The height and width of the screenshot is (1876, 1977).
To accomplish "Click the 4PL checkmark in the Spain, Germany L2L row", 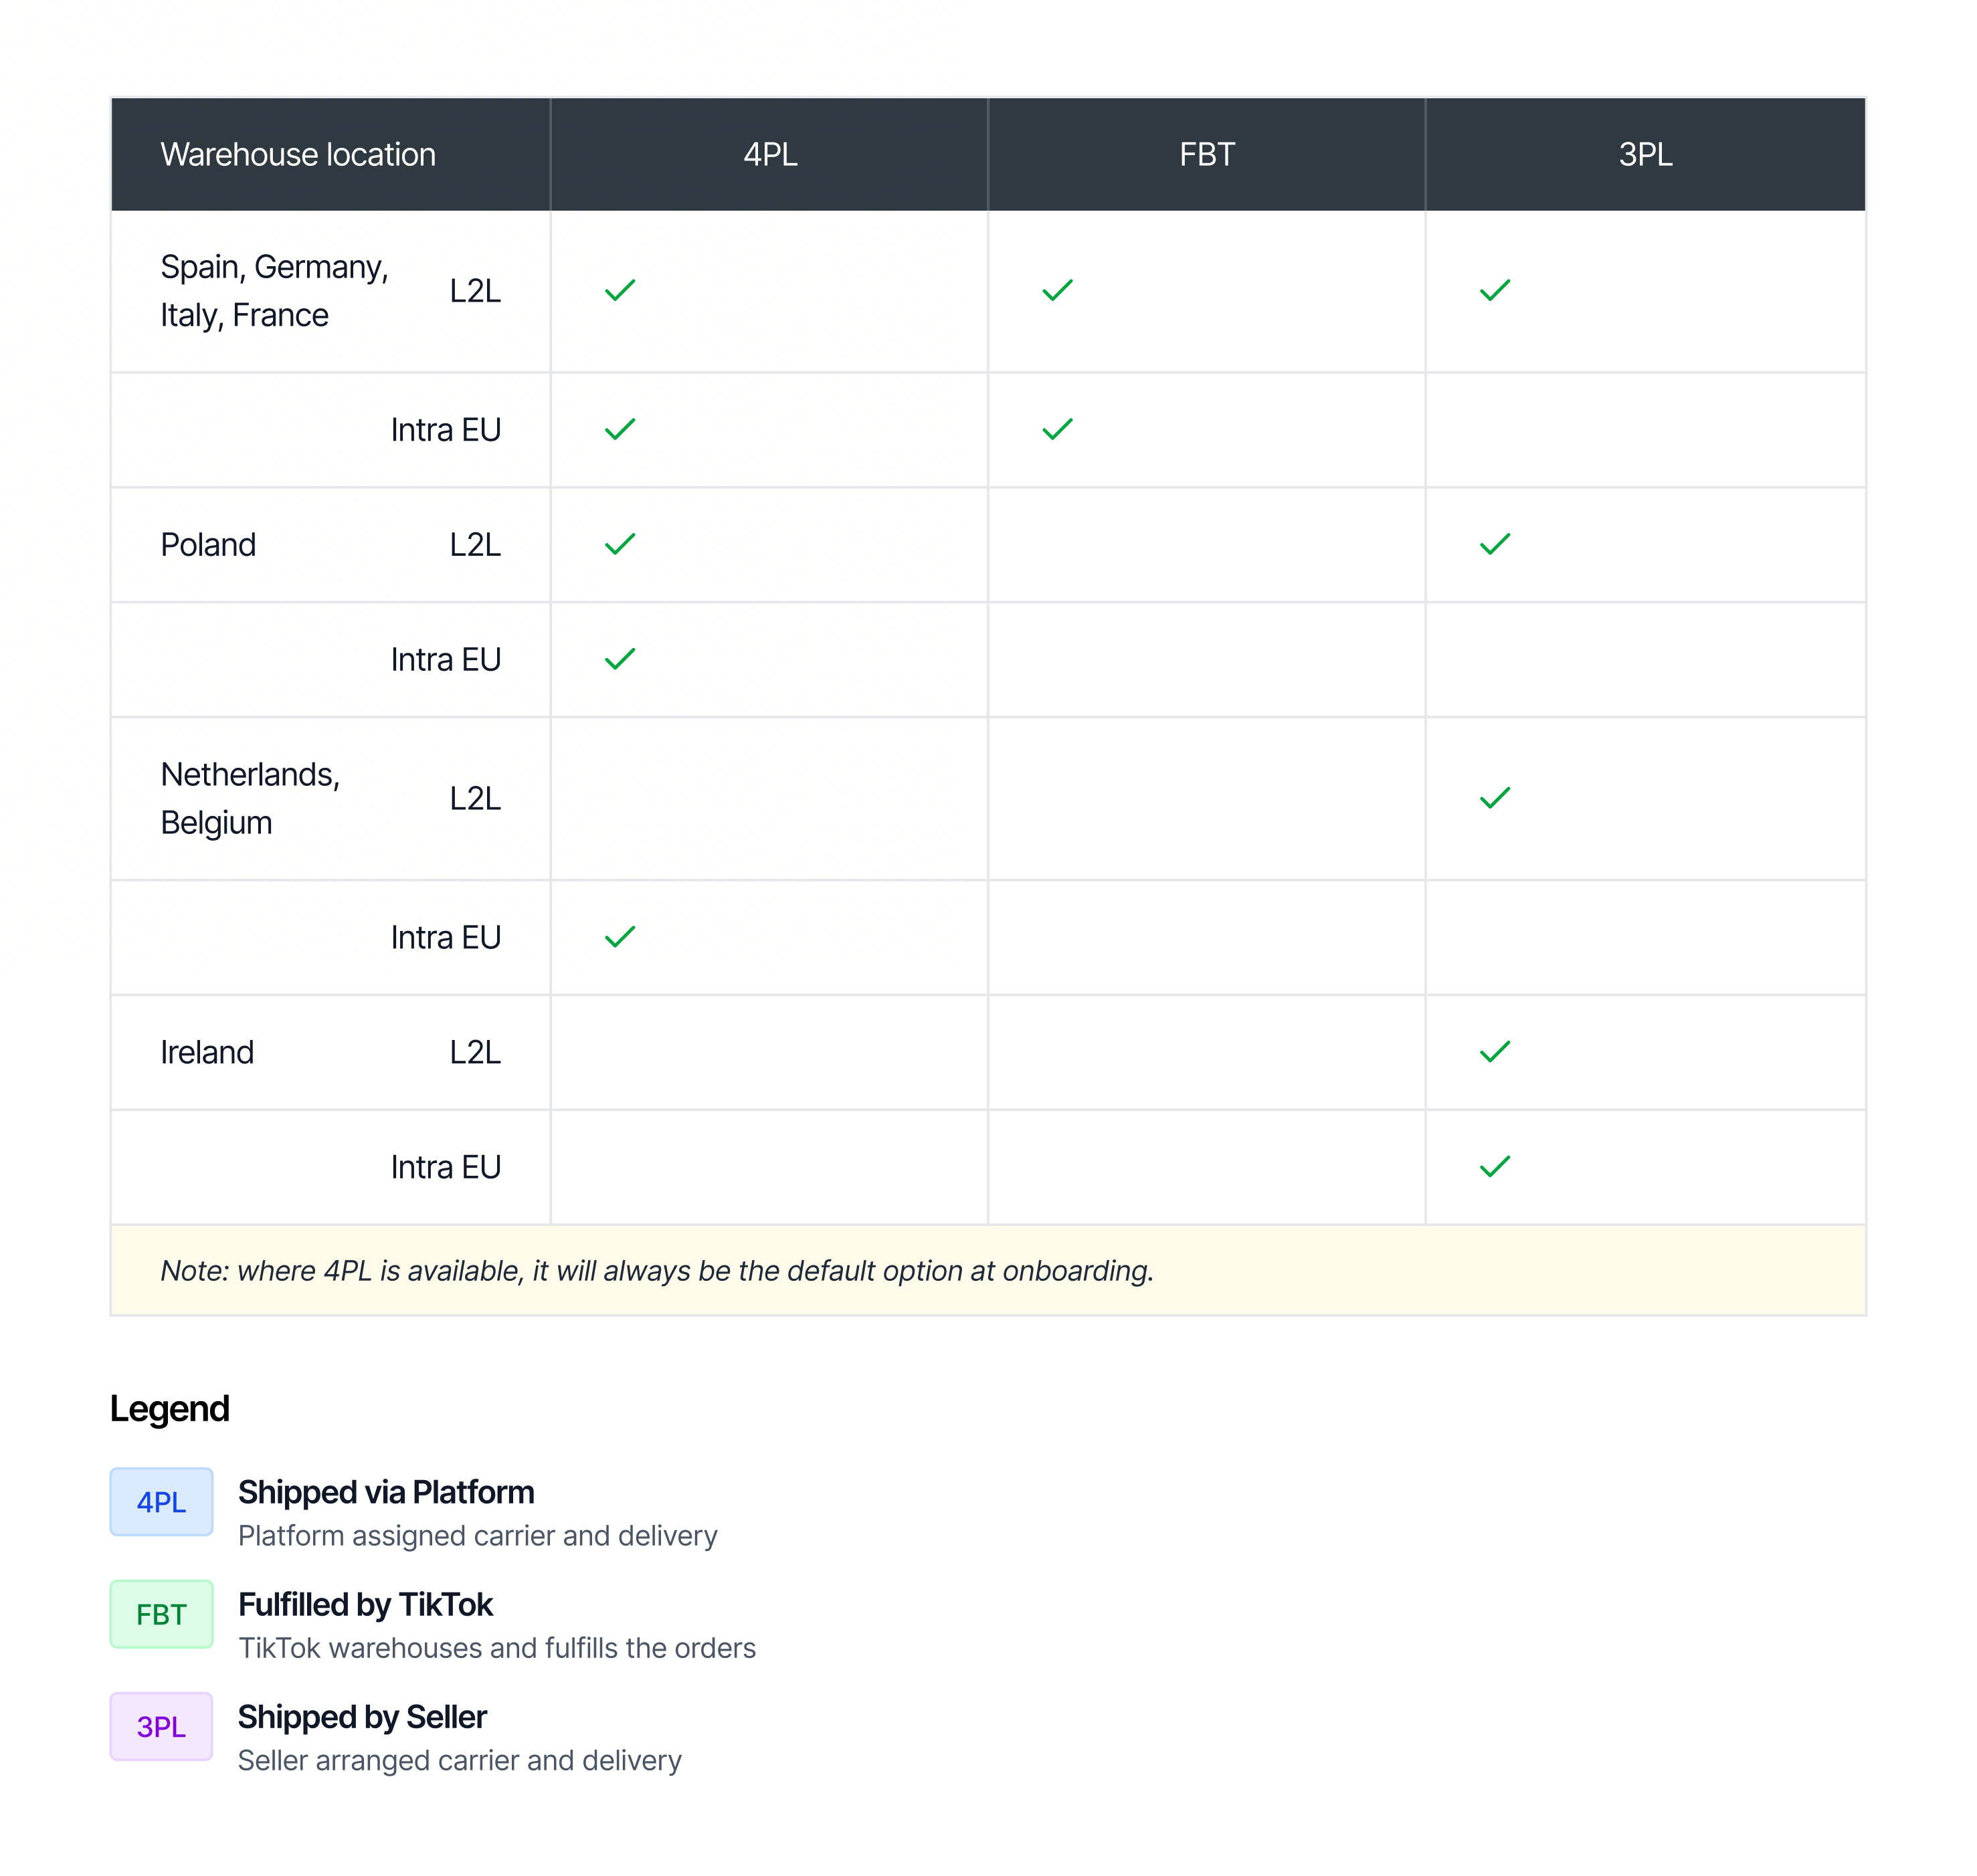I will click(x=620, y=290).
